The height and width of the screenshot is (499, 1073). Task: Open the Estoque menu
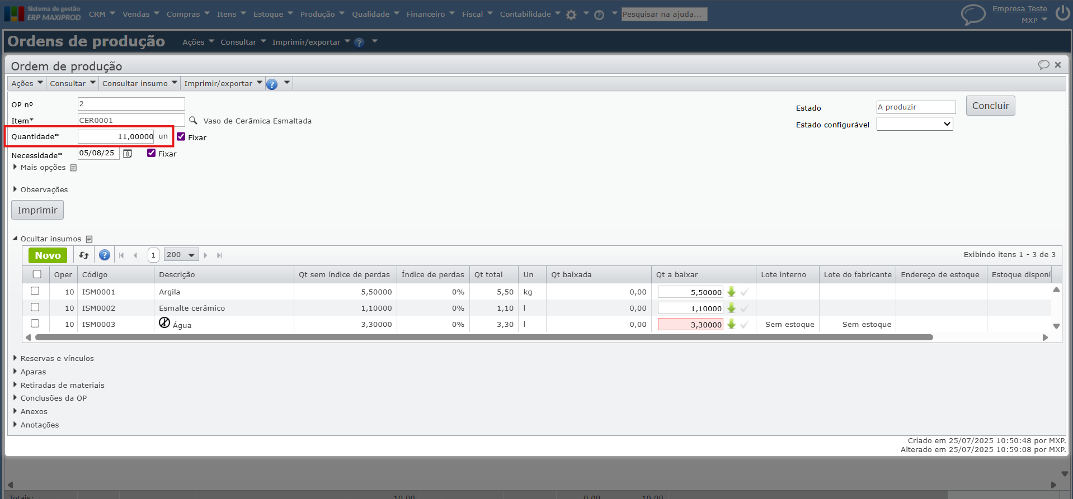pos(273,15)
